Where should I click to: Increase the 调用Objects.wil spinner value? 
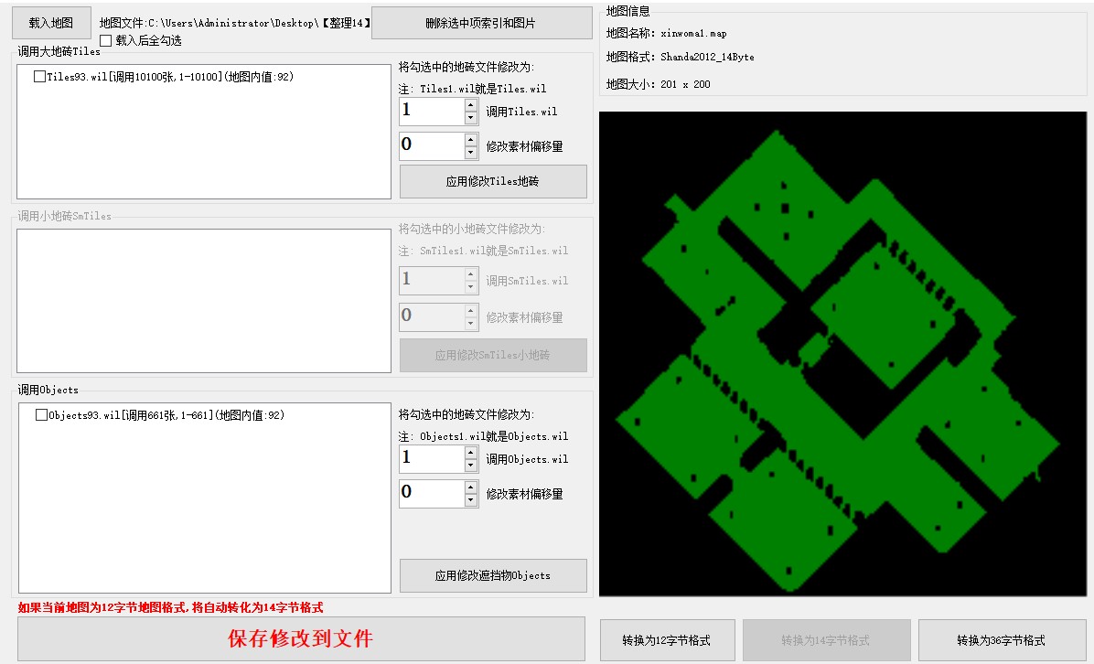pyautogui.click(x=471, y=453)
